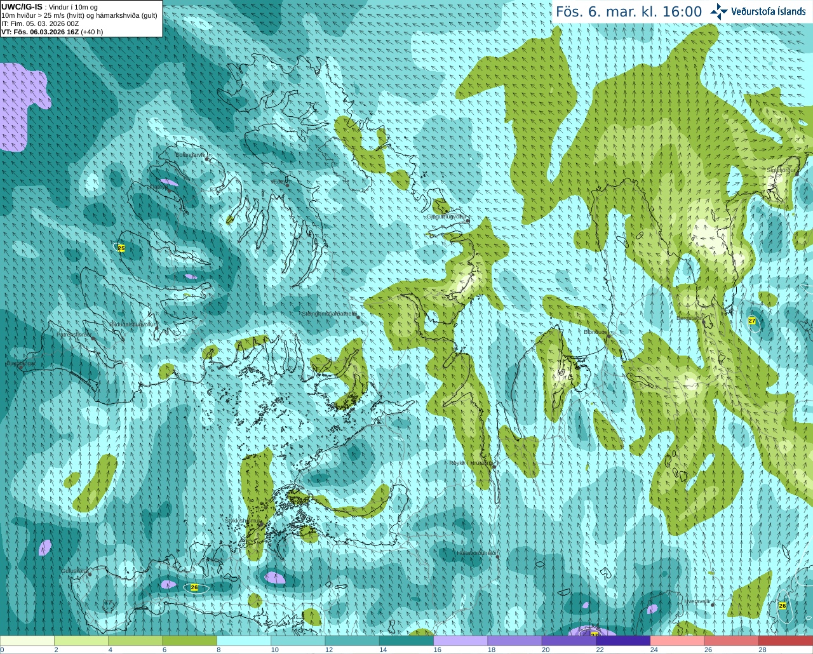Viewport: 813px width, 654px height.
Task: Click the Stykkishólmur station label
Action: [x=243, y=521]
